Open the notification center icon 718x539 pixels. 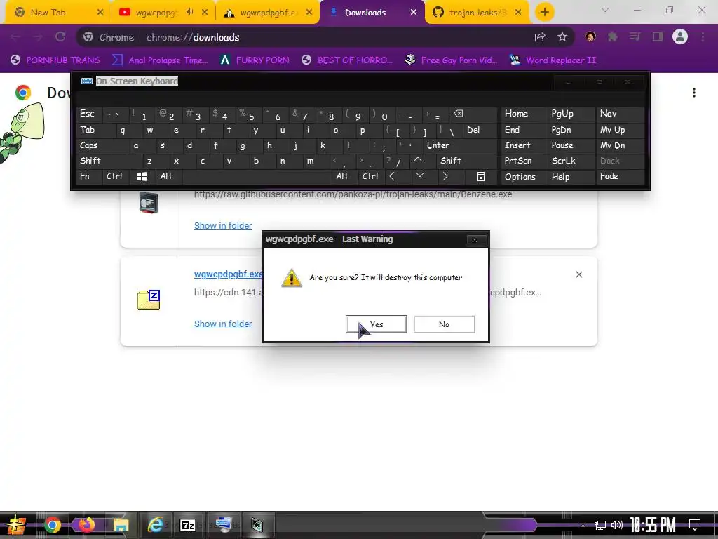(x=695, y=525)
